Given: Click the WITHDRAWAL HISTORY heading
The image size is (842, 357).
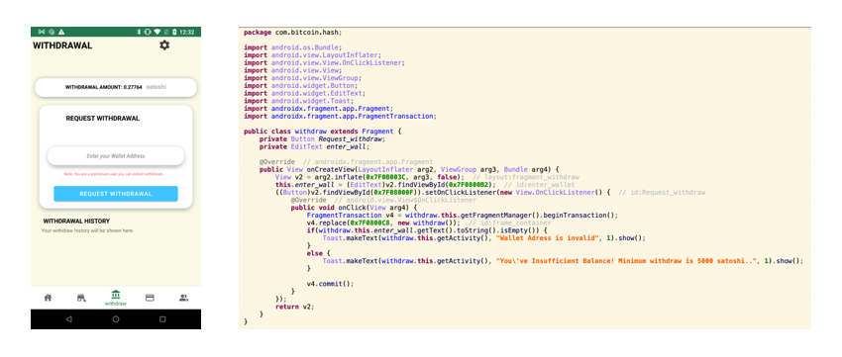Looking at the screenshot, I should (x=76, y=221).
